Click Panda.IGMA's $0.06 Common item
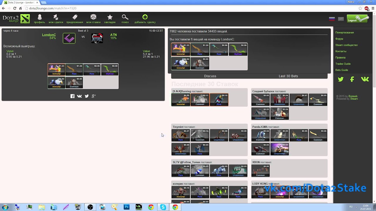This screenshot has height=211, width=376. [x=318, y=135]
